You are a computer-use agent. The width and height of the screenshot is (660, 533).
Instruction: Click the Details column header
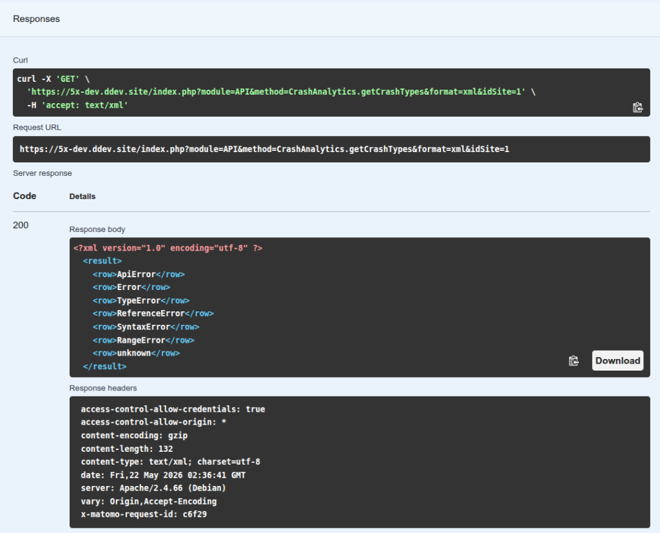82,197
